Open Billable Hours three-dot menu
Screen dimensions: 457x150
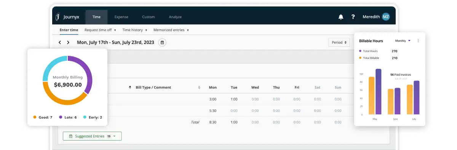click(x=418, y=41)
